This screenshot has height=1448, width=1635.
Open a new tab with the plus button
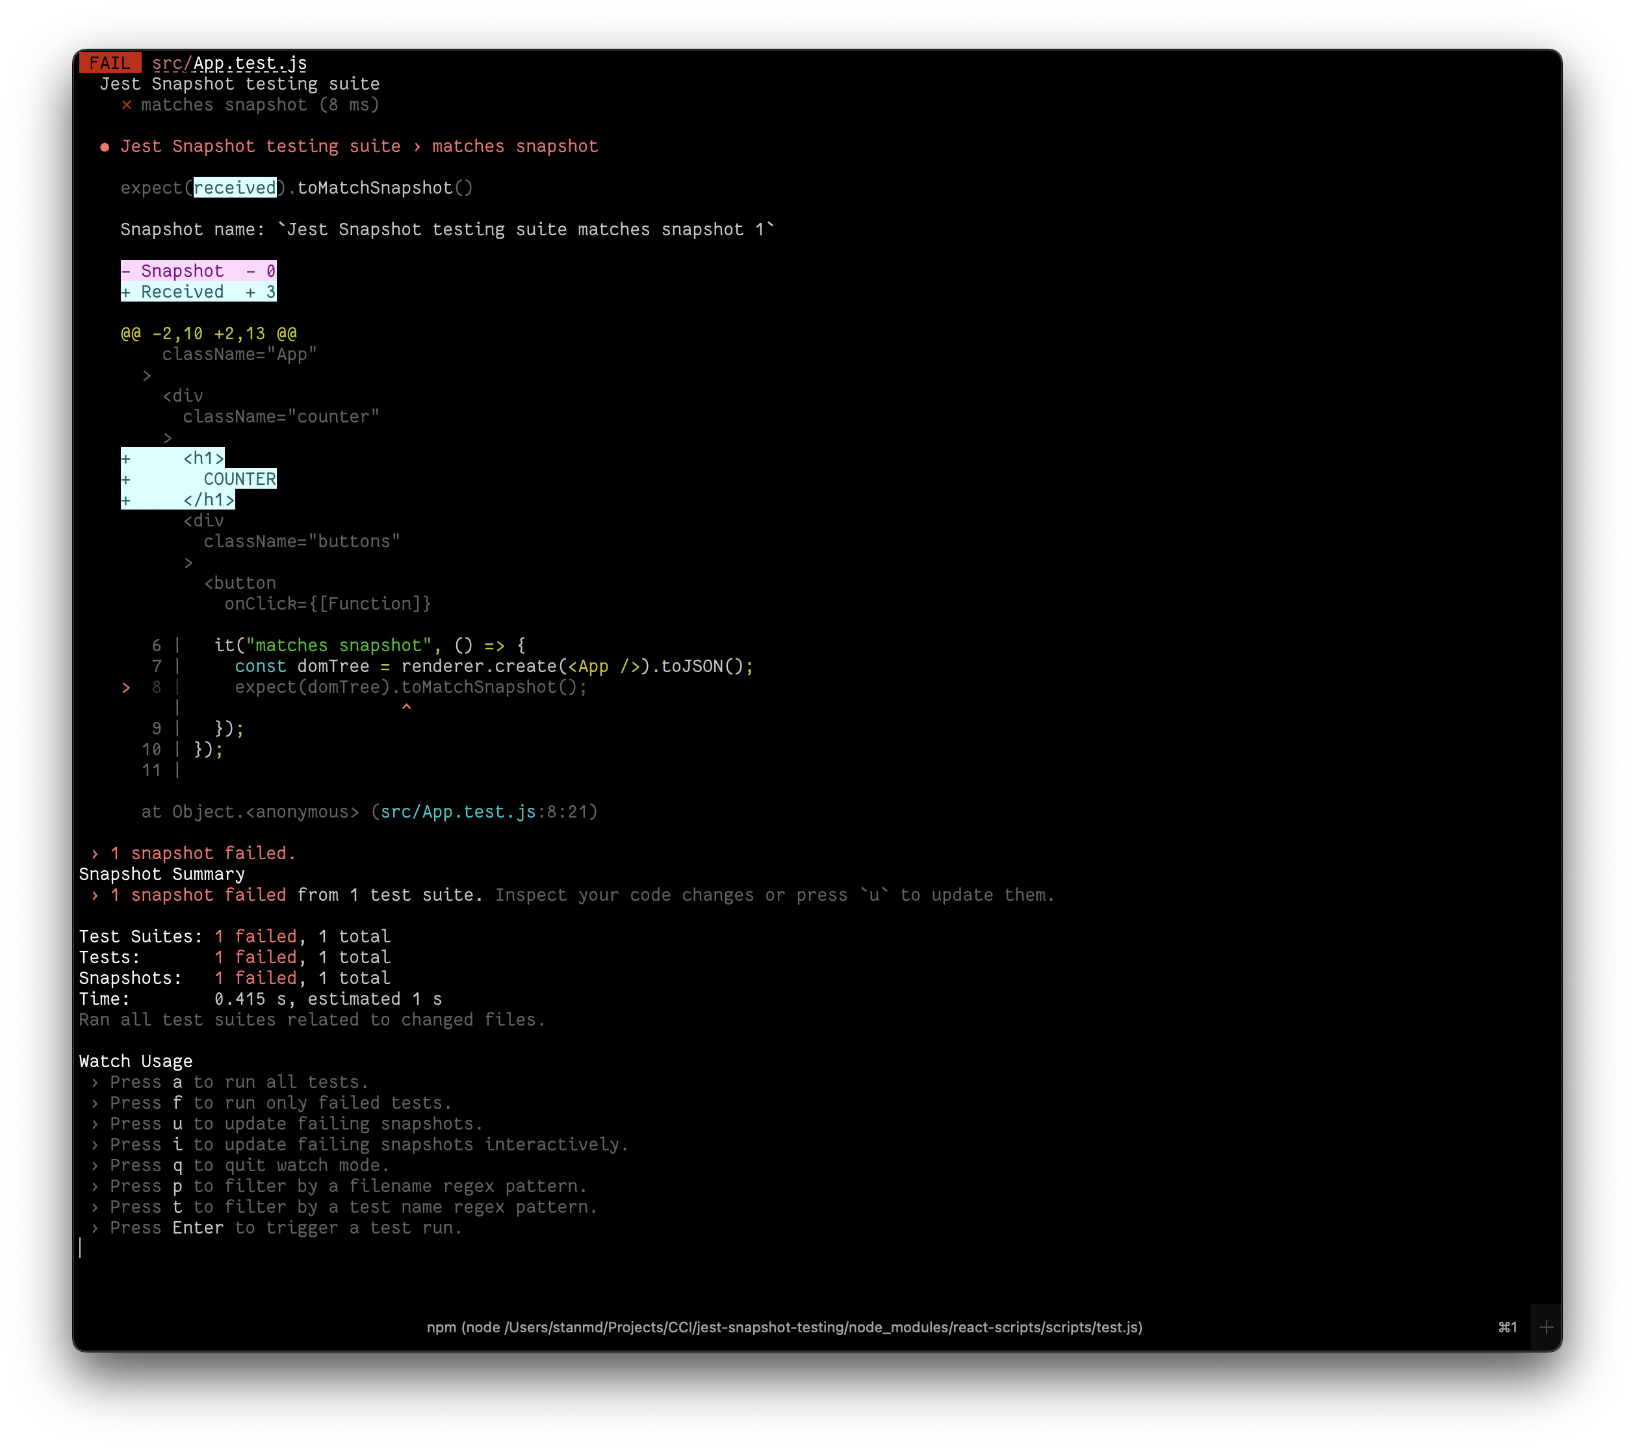[x=1545, y=1327]
